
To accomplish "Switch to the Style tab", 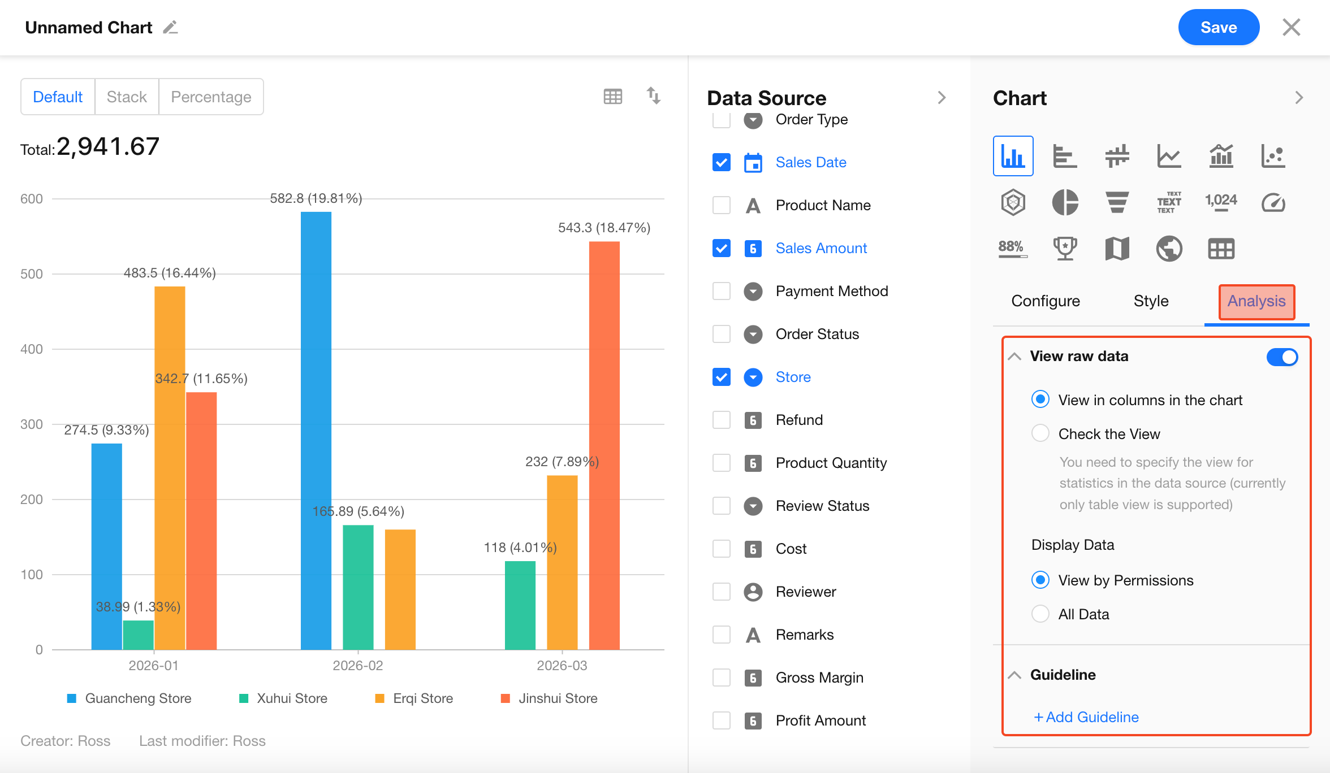I will [x=1151, y=301].
